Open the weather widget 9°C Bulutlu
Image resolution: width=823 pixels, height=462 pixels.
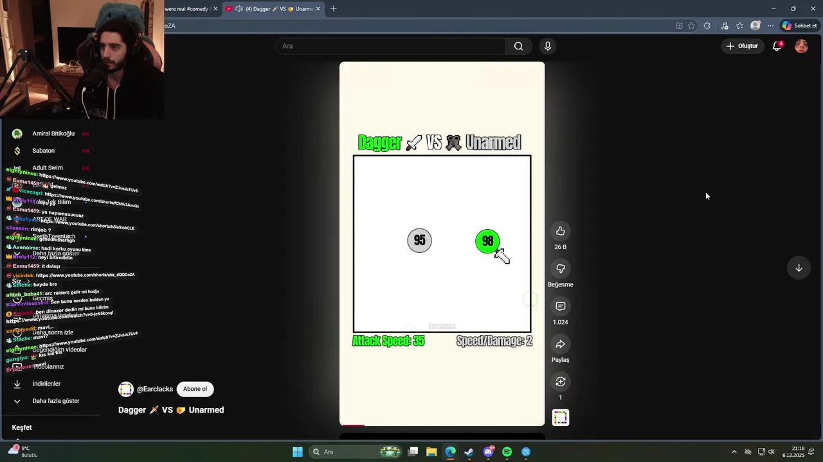pos(22,452)
